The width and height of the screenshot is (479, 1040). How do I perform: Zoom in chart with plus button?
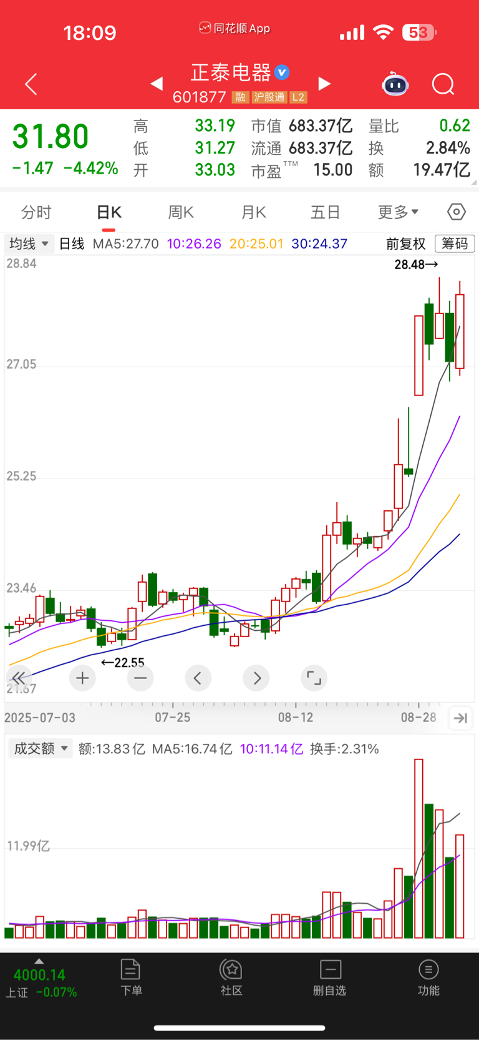pyautogui.click(x=82, y=678)
